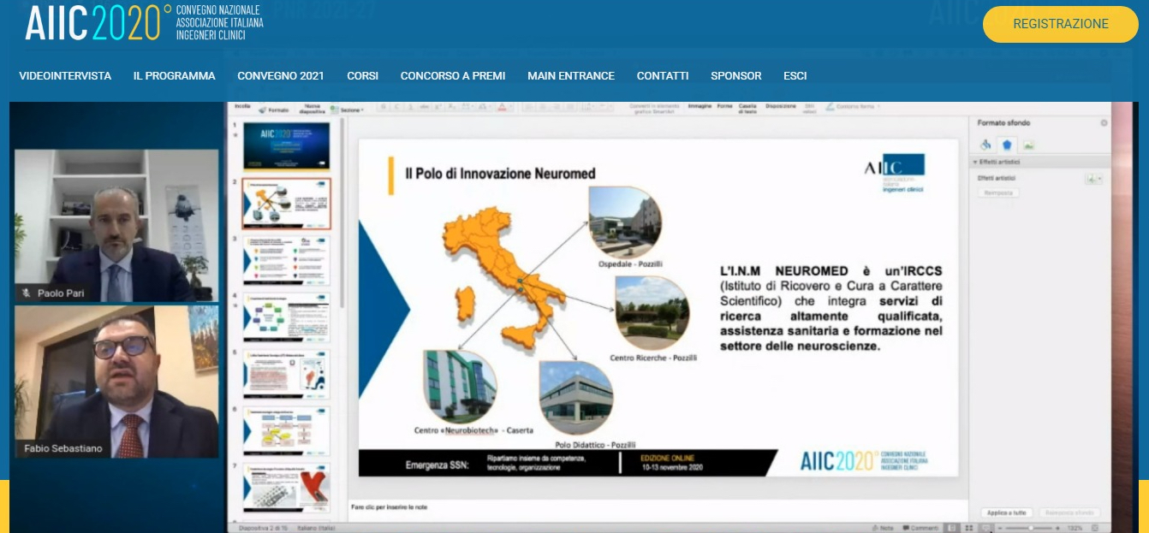Go to MAIN ENTRANCE

pos(571,76)
